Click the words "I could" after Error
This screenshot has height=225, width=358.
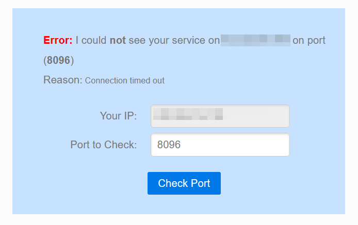pos(91,40)
